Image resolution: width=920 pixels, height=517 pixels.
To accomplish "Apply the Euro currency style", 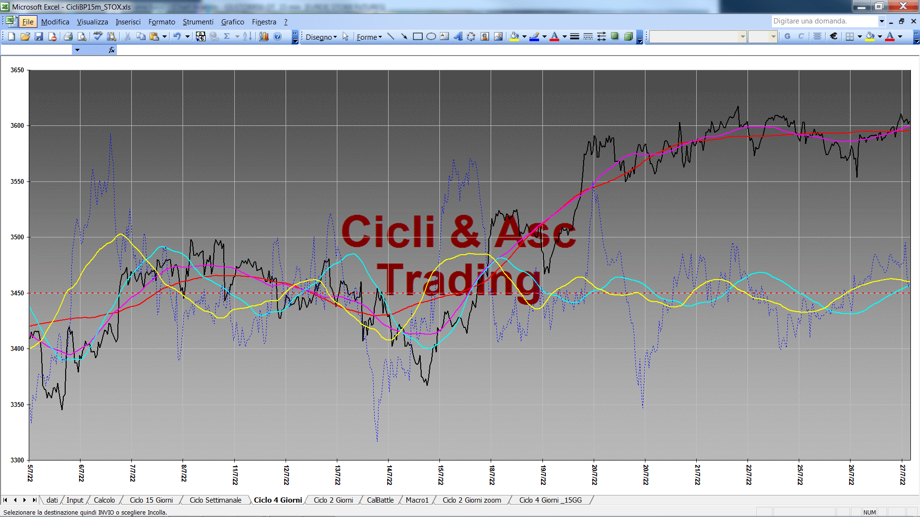I will click(834, 36).
